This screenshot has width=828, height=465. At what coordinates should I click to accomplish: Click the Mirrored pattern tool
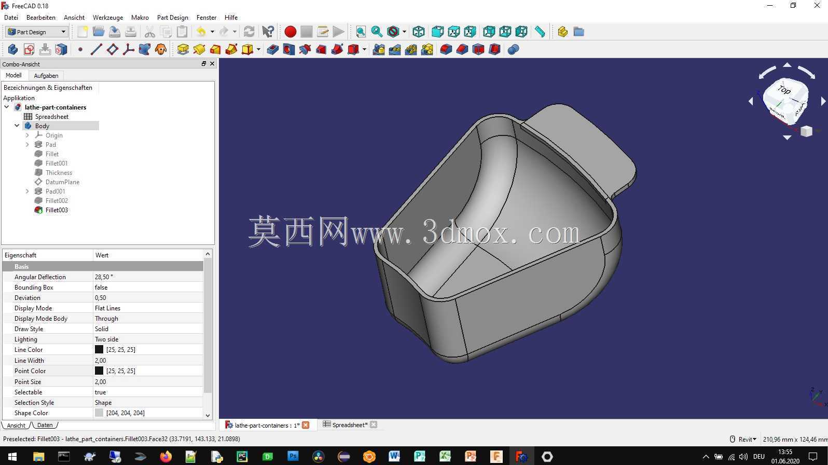click(379, 49)
